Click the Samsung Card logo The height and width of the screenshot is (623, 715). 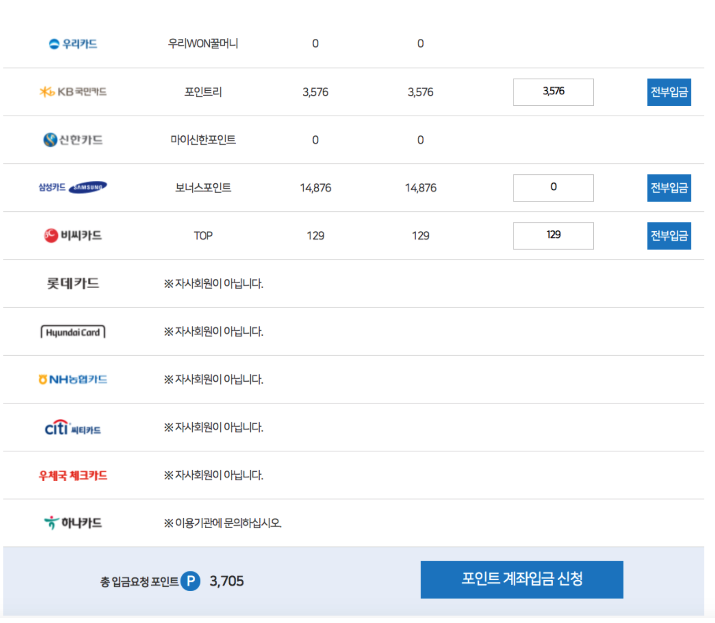pyautogui.click(x=73, y=187)
